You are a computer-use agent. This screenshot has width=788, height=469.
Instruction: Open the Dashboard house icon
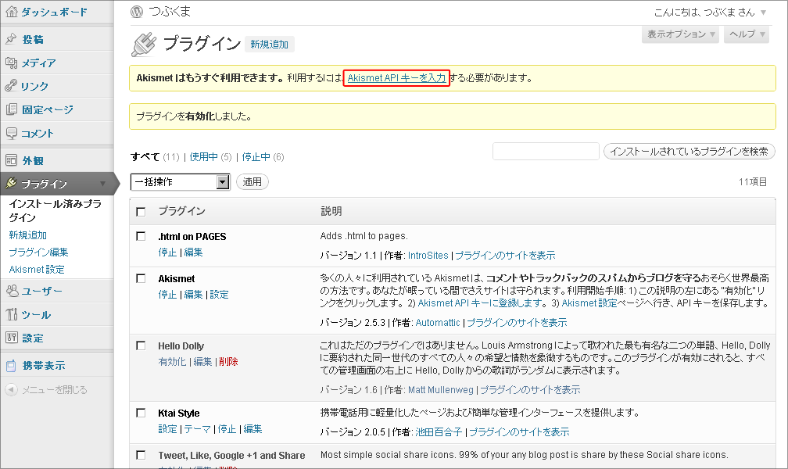11,12
